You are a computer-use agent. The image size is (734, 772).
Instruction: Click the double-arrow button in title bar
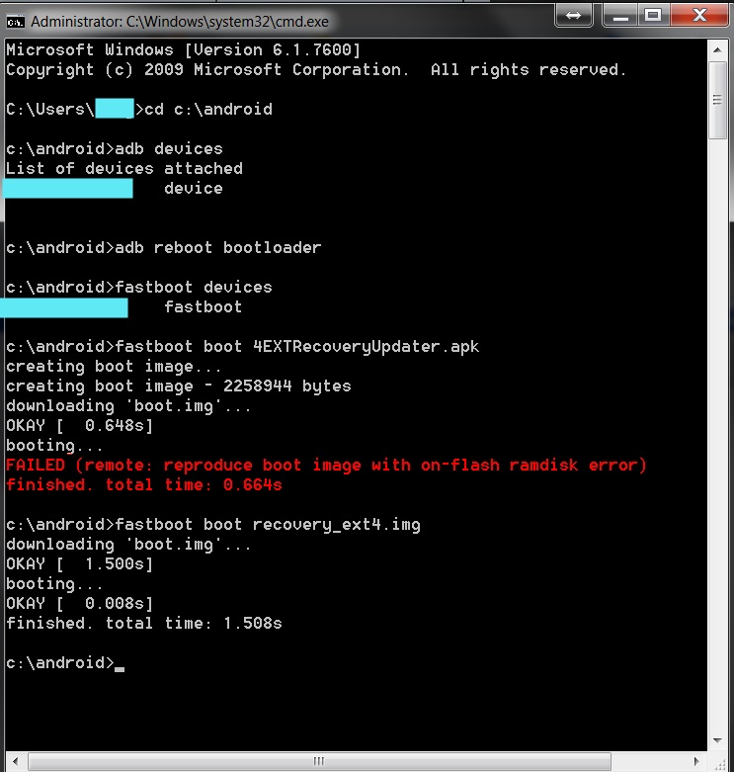(x=574, y=17)
